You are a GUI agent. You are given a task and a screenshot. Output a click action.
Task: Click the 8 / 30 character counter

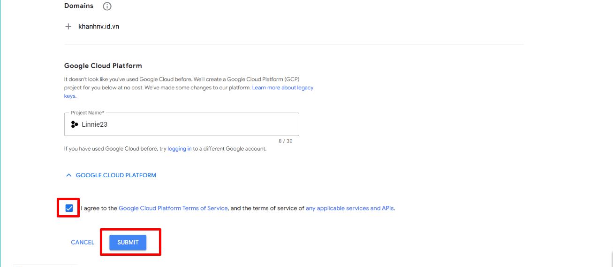(x=286, y=141)
